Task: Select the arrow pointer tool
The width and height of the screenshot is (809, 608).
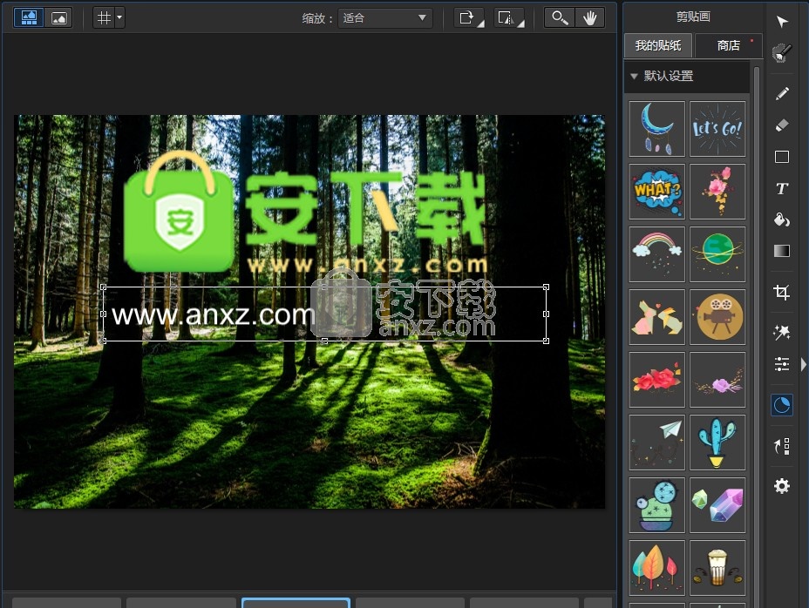Action: [782, 21]
